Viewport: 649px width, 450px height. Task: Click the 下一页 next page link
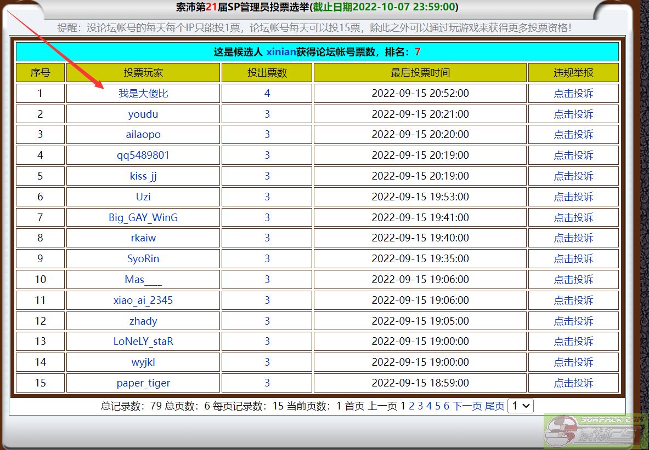467,406
